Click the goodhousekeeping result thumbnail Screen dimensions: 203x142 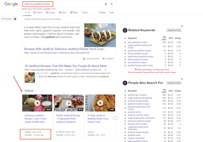pyautogui.click(x=30, y=77)
